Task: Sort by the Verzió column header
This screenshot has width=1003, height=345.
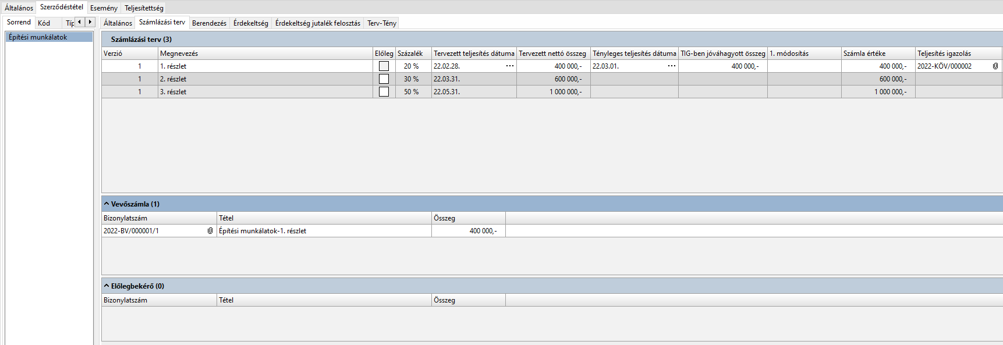Action: click(x=130, y=54)
